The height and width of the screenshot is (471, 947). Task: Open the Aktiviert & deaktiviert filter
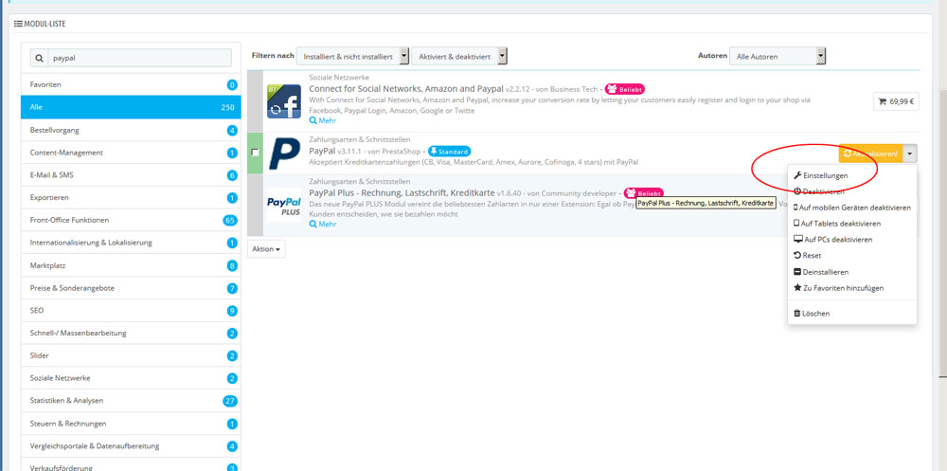459,56
